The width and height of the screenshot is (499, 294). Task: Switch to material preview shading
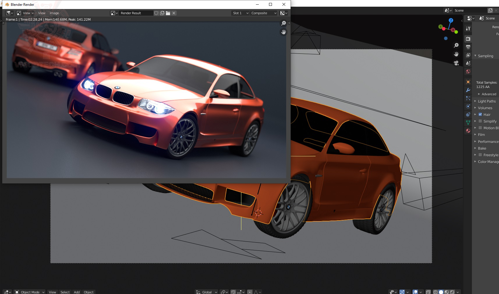point(447,292)
